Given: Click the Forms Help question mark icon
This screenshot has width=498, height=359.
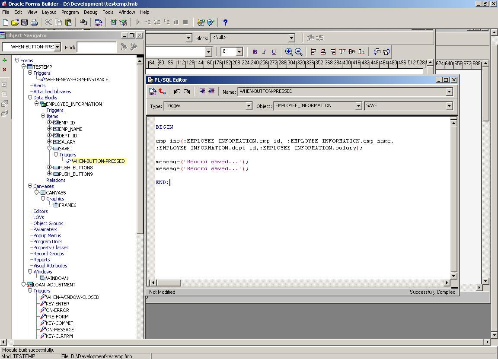Looking at the screenshot, I should pyautogui.click(x=224, y=22).
